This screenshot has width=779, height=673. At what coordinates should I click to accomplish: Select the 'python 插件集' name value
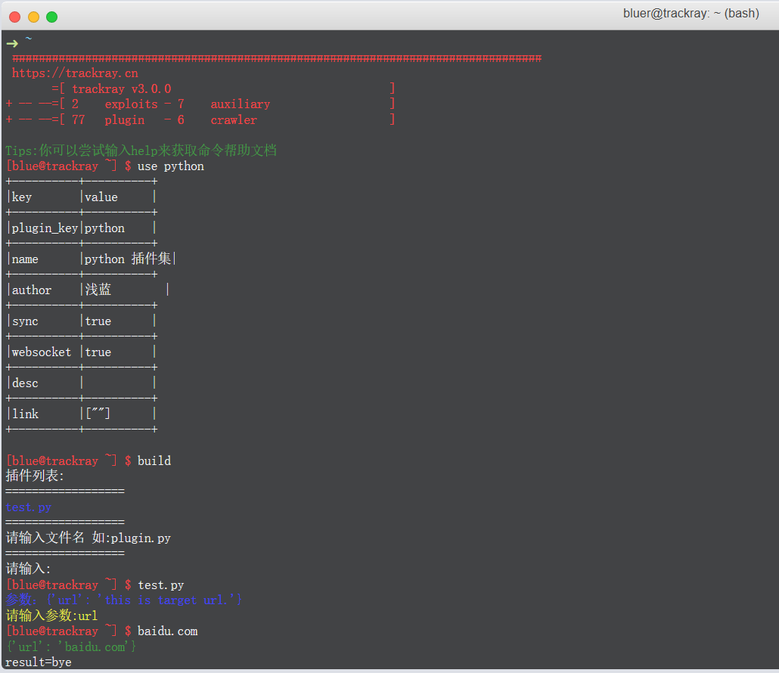(127, 259)
